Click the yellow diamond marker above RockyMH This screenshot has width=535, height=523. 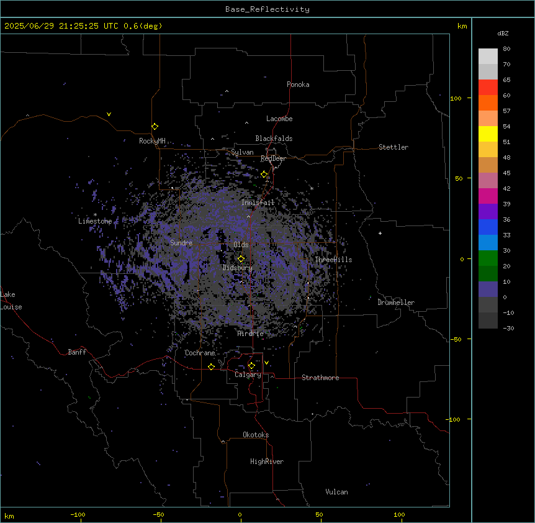tap(155, 127)
